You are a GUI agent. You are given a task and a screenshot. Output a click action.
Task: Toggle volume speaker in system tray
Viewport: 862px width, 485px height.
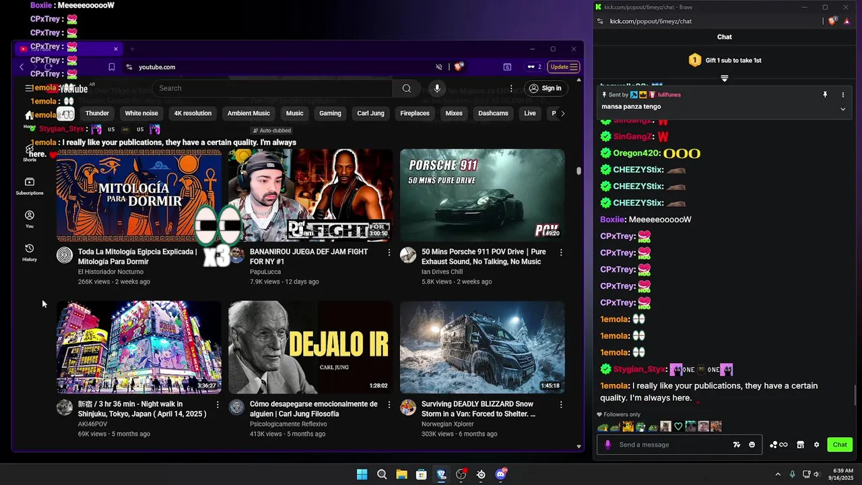point(816,474)
